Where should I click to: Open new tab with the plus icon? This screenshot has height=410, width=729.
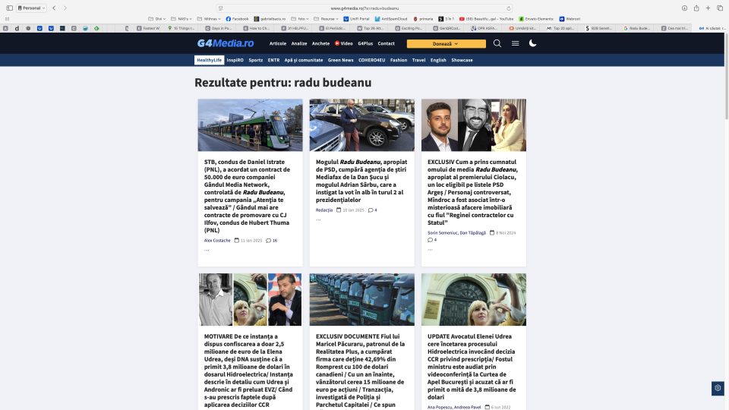[708, 8]
